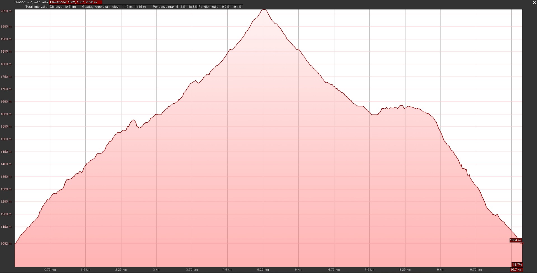Click the '3 km' x-axis label
The image size is (537, 273).
[x=157, y=270]
